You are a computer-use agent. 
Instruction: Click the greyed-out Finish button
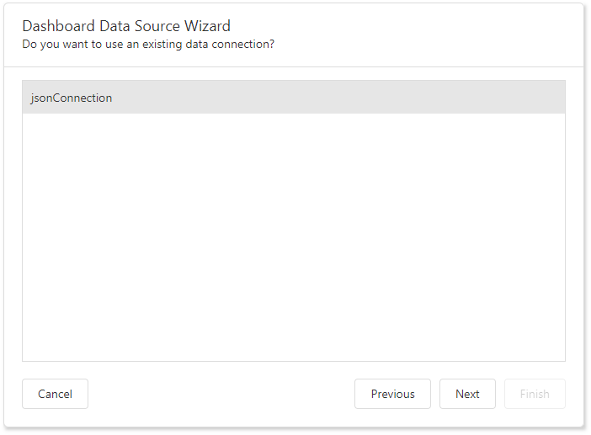(535, 394)
